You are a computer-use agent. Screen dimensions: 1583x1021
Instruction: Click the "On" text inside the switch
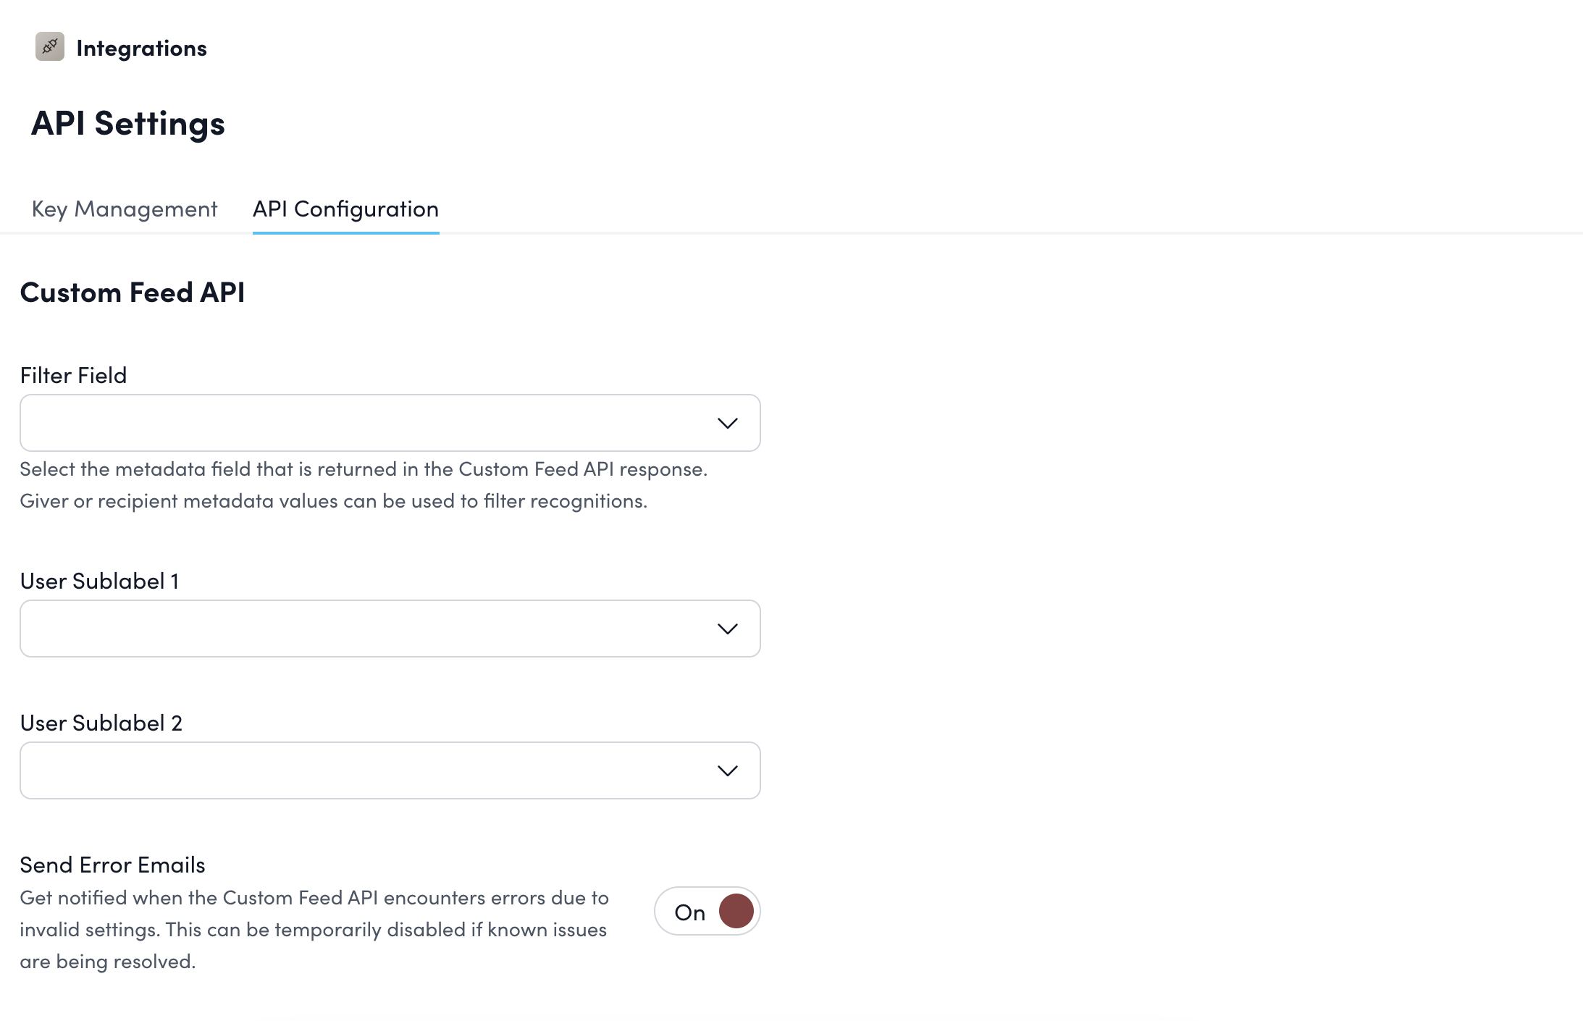pyautogui.click(x=689, y=912)
